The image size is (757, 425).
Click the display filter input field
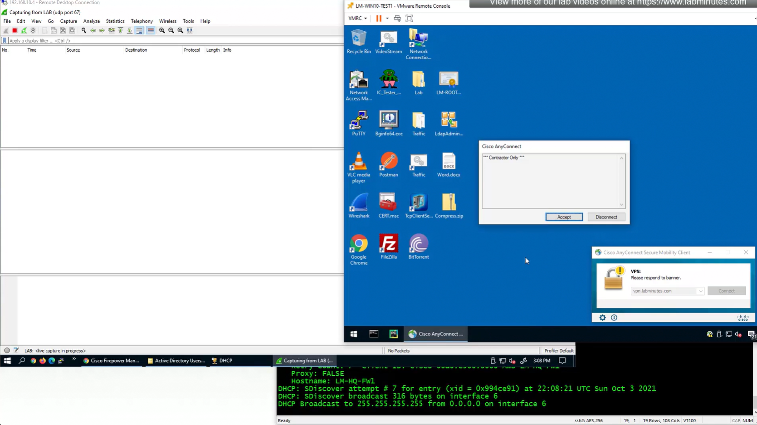click(172, 41)
